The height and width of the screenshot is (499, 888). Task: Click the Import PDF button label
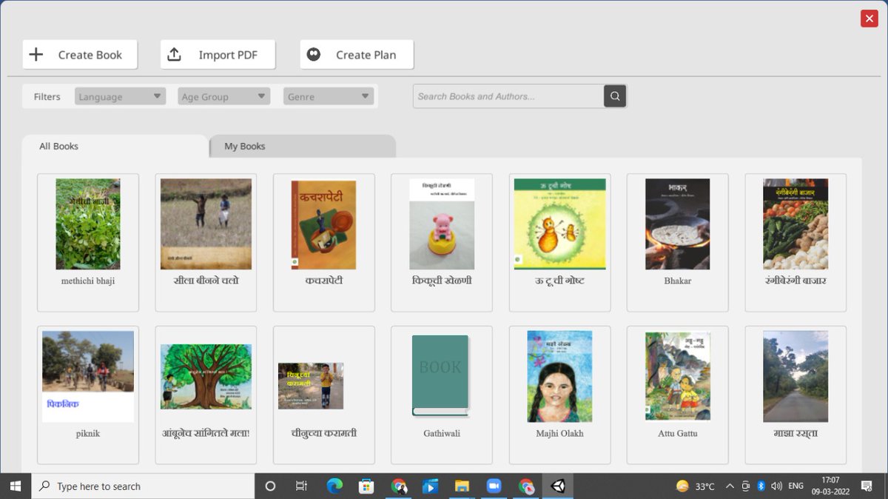point(228,55)
